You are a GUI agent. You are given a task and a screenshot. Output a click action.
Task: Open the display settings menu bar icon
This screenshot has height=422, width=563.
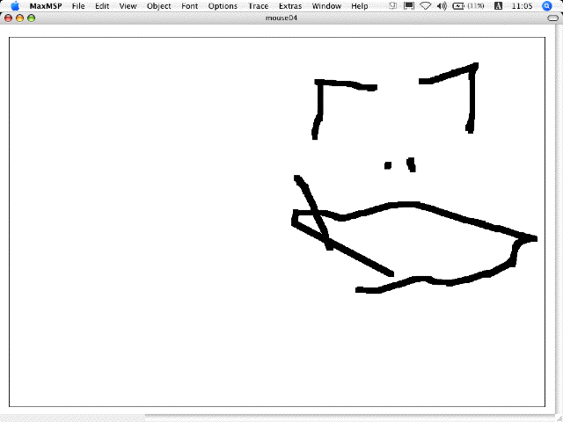pyautogui.click(x=409, y=6)
